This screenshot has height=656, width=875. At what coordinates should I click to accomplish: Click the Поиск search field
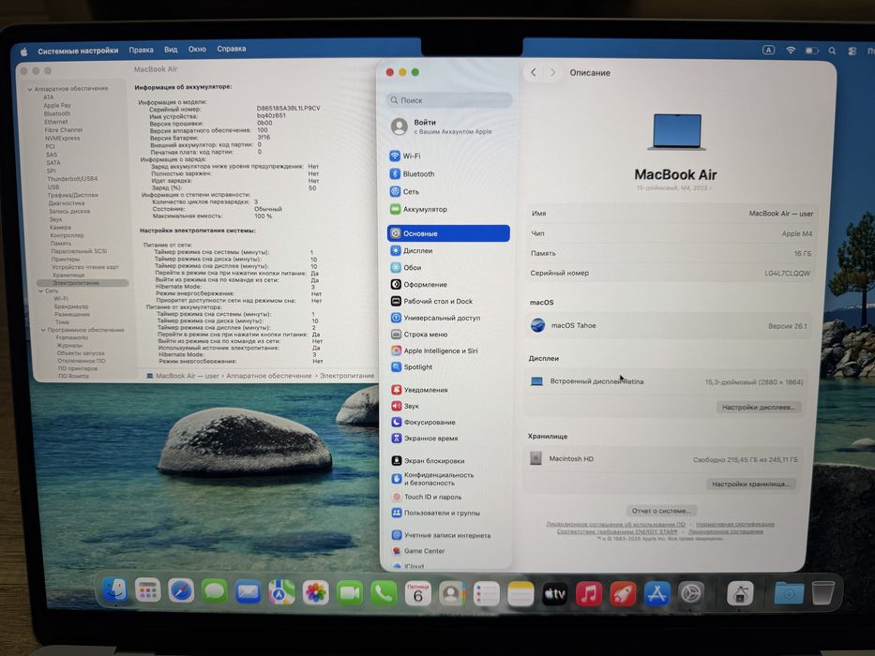[448, 100]
